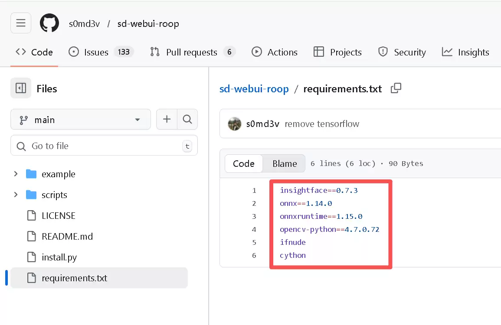This screenshot has width=501, height=325.
Task: Click the search magnifier icon button
Action: click(187, 120)
